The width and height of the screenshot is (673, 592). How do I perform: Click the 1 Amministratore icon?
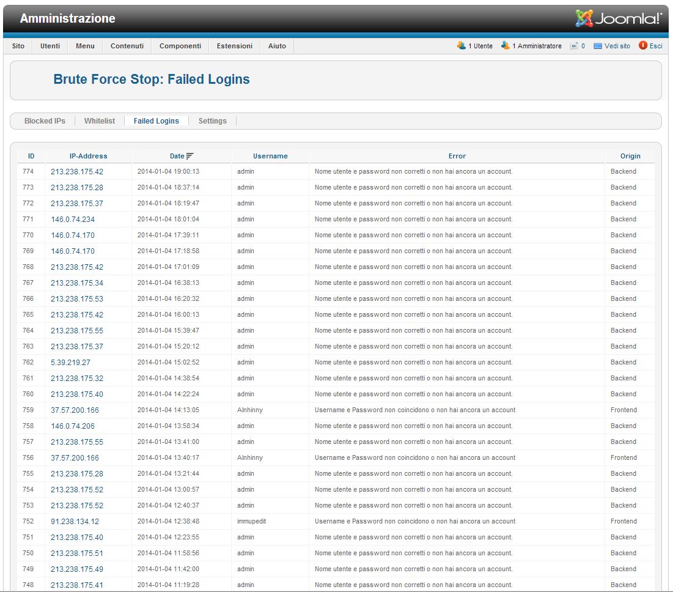tap(505, 45)
